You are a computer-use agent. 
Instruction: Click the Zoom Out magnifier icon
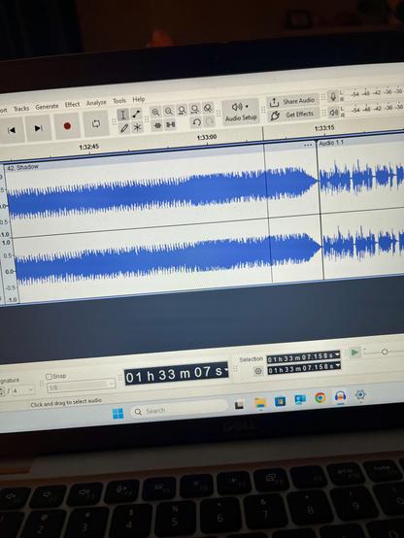[168, 111]
